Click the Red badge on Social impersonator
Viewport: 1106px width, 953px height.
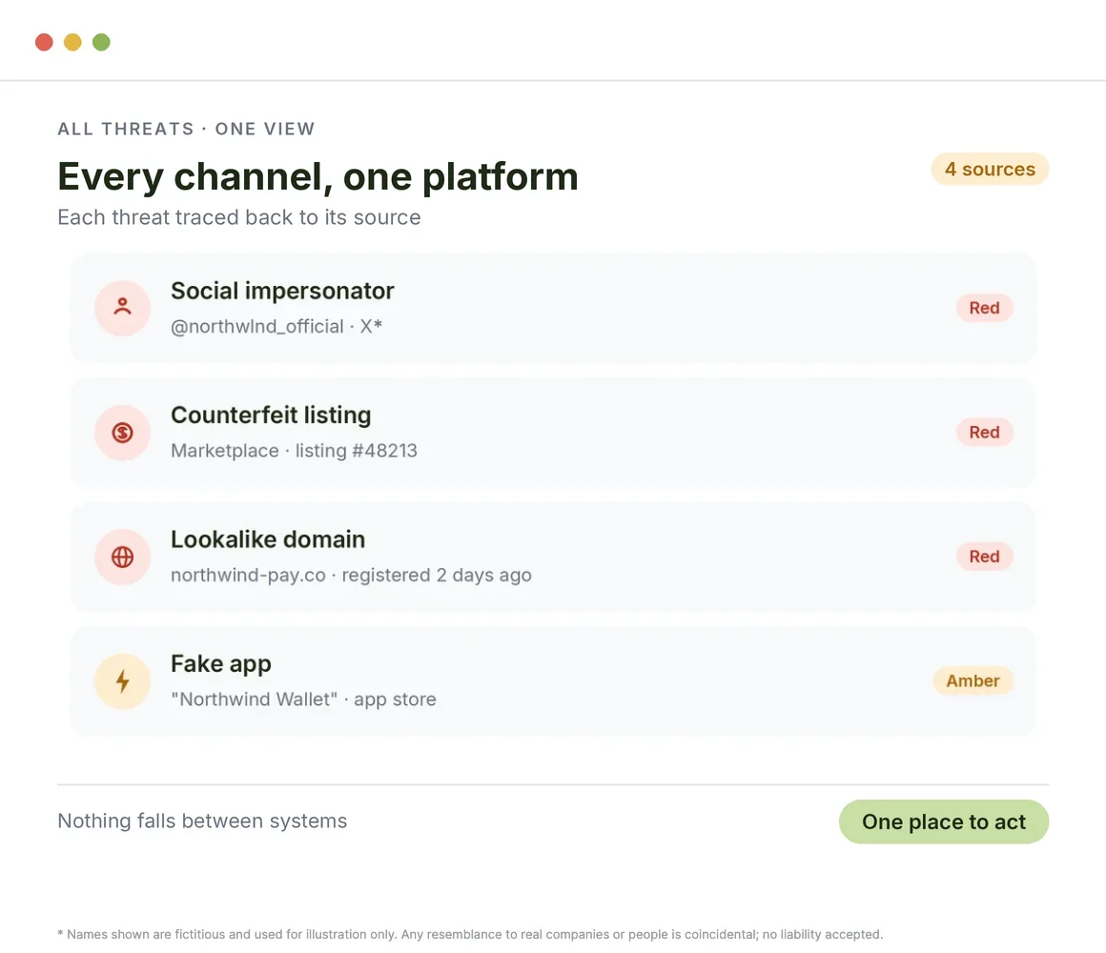pos(985,308)
